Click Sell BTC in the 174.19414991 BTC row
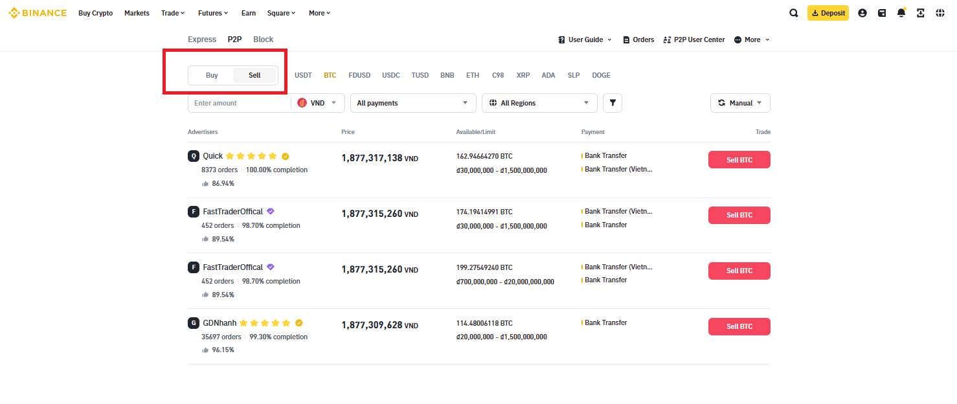The image size is (957, 404). [739, 215]
